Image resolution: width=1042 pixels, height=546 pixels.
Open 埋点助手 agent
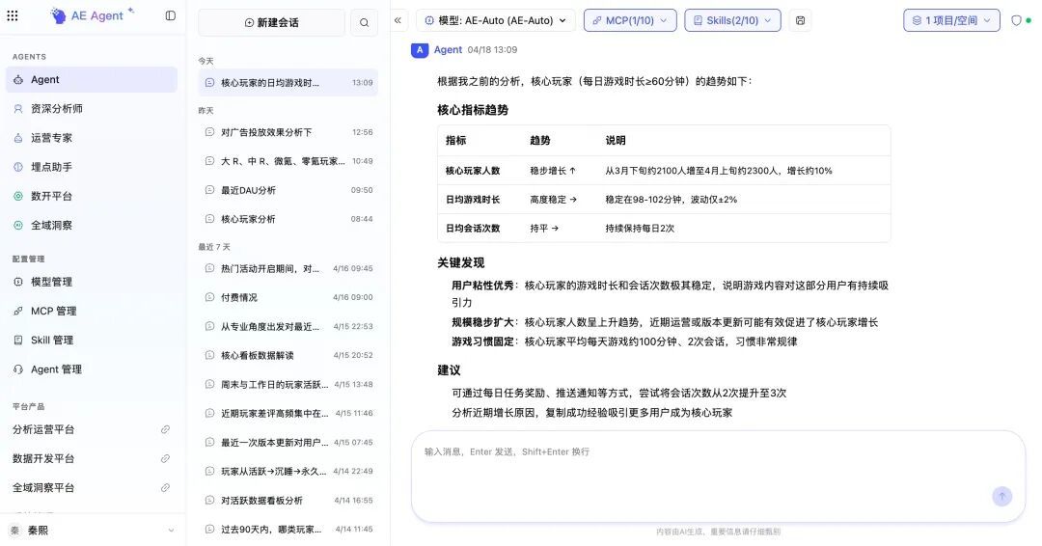pos(92,167)
